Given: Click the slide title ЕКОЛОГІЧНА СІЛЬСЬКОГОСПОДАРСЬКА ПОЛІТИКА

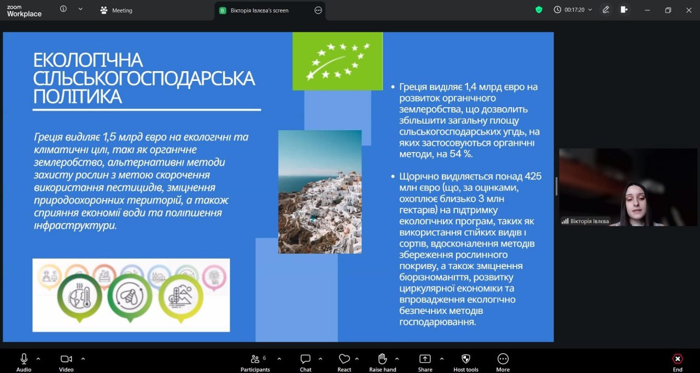Looking at the screenshot, I should click(x=144, y=78).
